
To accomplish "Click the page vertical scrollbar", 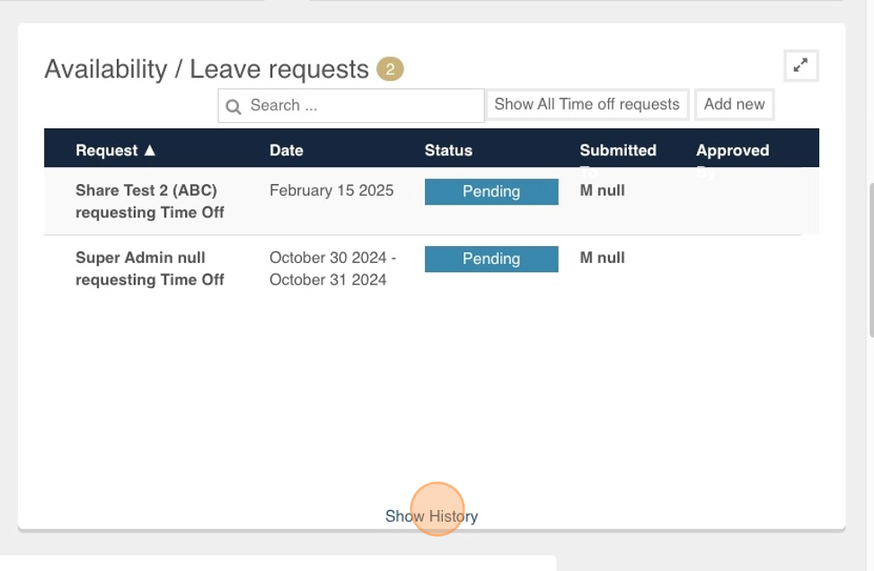I will coord(871,259).
